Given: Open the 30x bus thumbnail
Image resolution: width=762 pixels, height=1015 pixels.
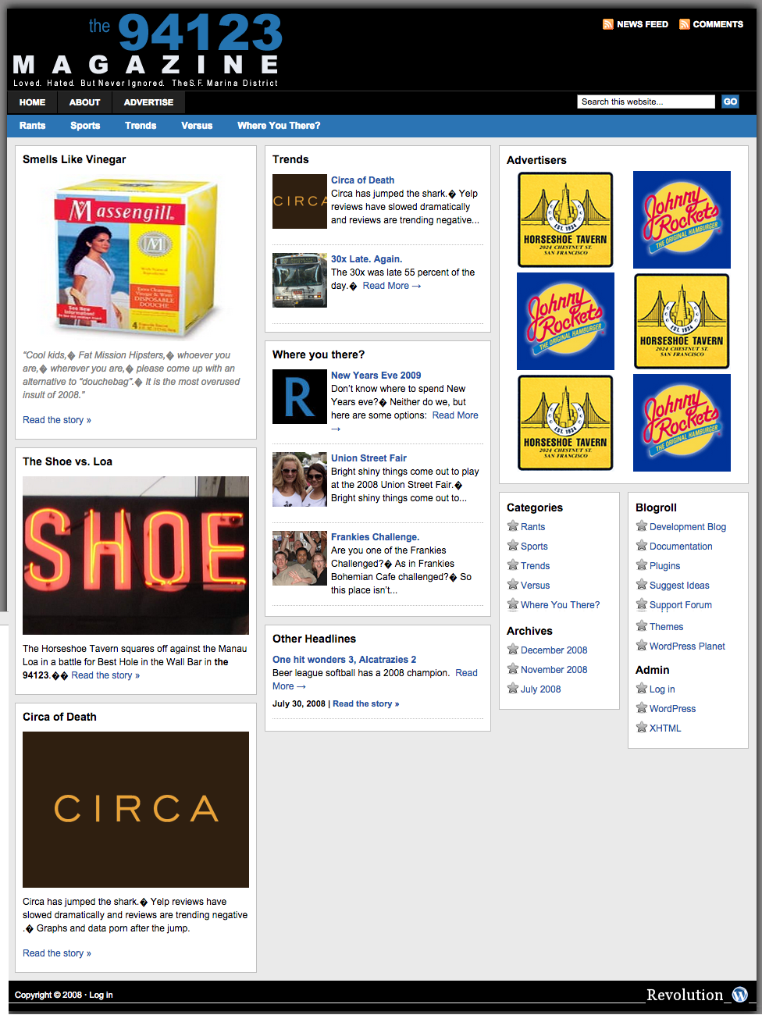Looking at the screenshot, I should 300,280.
